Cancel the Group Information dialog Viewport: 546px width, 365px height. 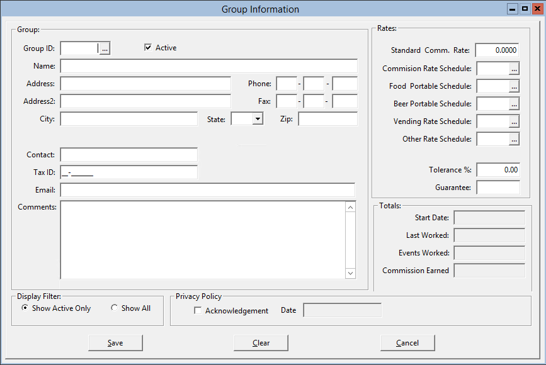click(407, 343)
